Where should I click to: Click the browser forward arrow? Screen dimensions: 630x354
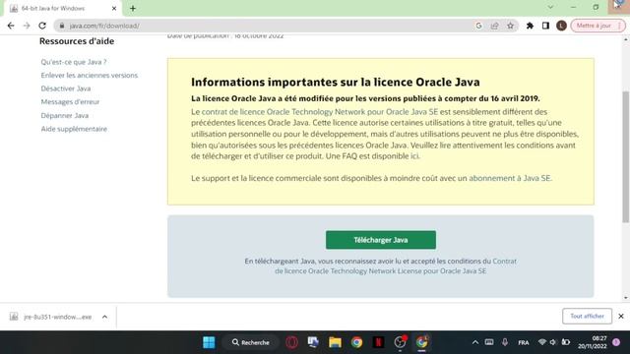point(27,26)
